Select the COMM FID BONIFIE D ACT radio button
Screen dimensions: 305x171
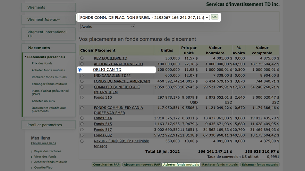click(82, 87)
